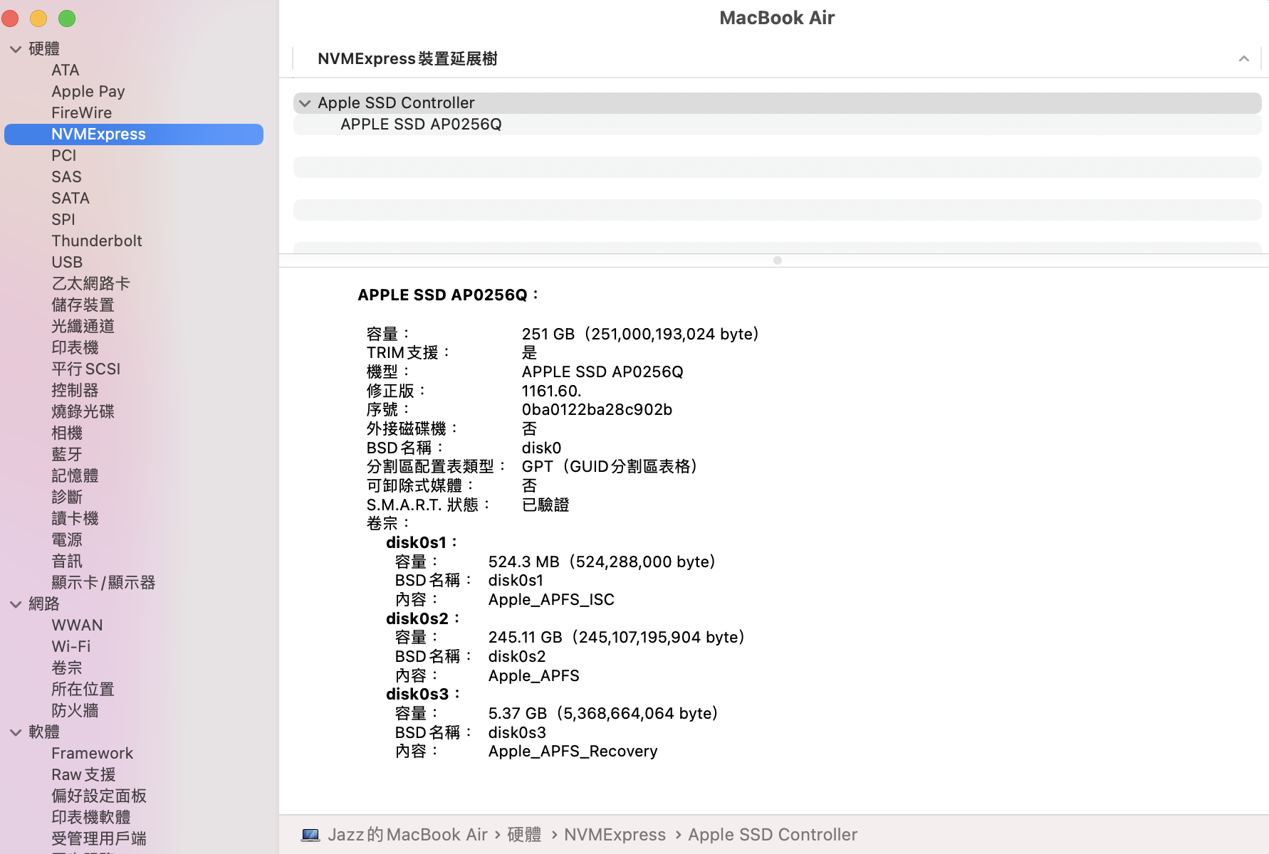Click Apple SSD Controller in path bar
The image size is (1269, 854).
(x=773, y=835)
